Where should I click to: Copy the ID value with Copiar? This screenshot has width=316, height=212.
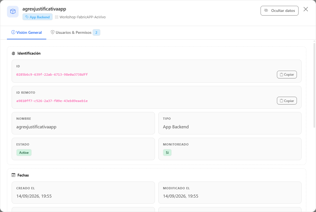click(x=287, y=75)
